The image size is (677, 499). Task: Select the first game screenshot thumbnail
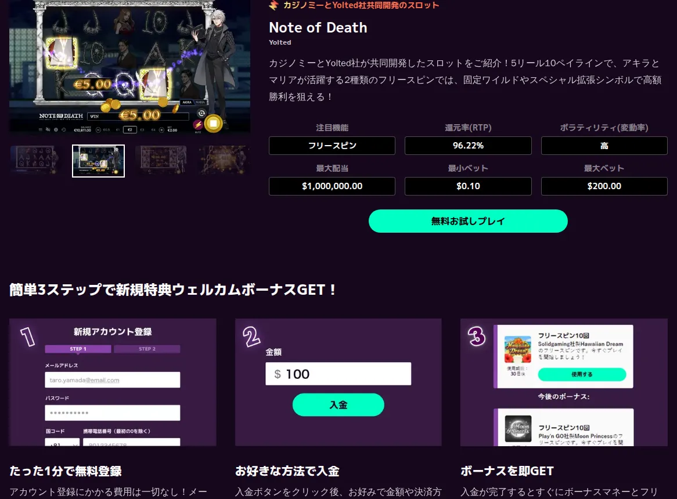(x=35, y=160)
